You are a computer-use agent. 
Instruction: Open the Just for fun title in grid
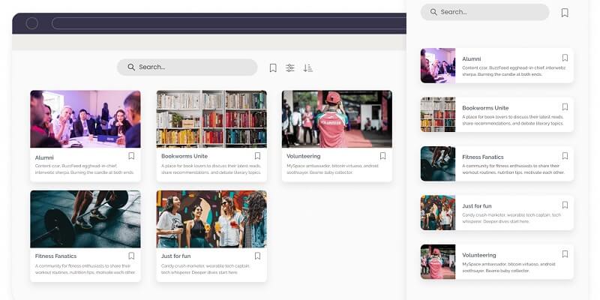pos(176,256)
